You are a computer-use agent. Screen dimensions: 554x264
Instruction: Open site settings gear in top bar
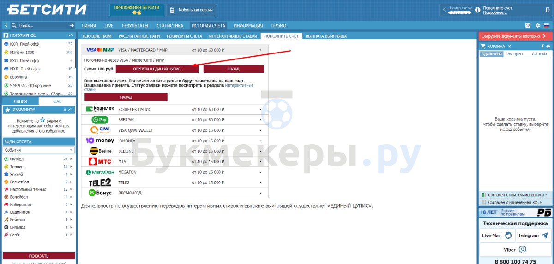click(537, 26)
